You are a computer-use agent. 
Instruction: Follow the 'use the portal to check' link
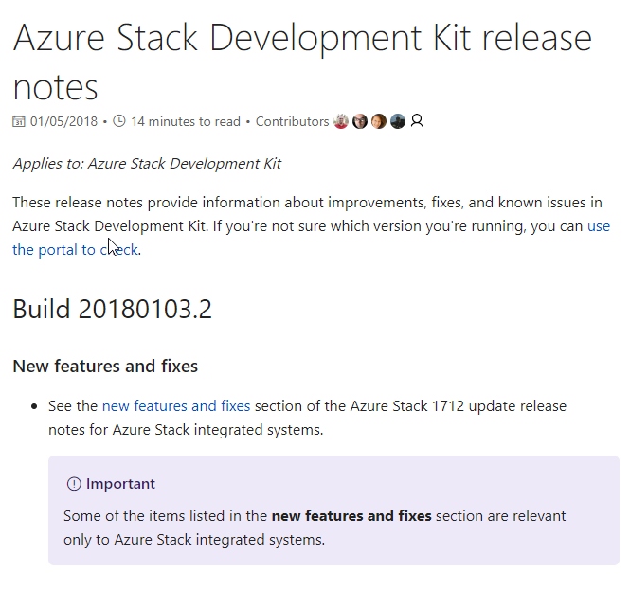[x=312, y=238]
